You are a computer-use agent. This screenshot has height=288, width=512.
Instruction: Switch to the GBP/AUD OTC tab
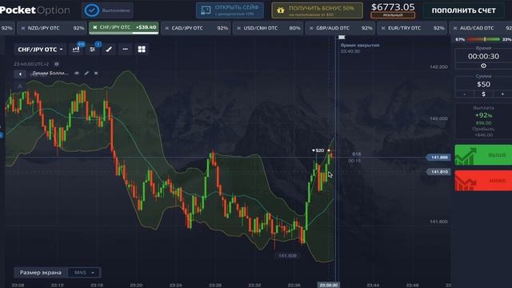(340, 28)
